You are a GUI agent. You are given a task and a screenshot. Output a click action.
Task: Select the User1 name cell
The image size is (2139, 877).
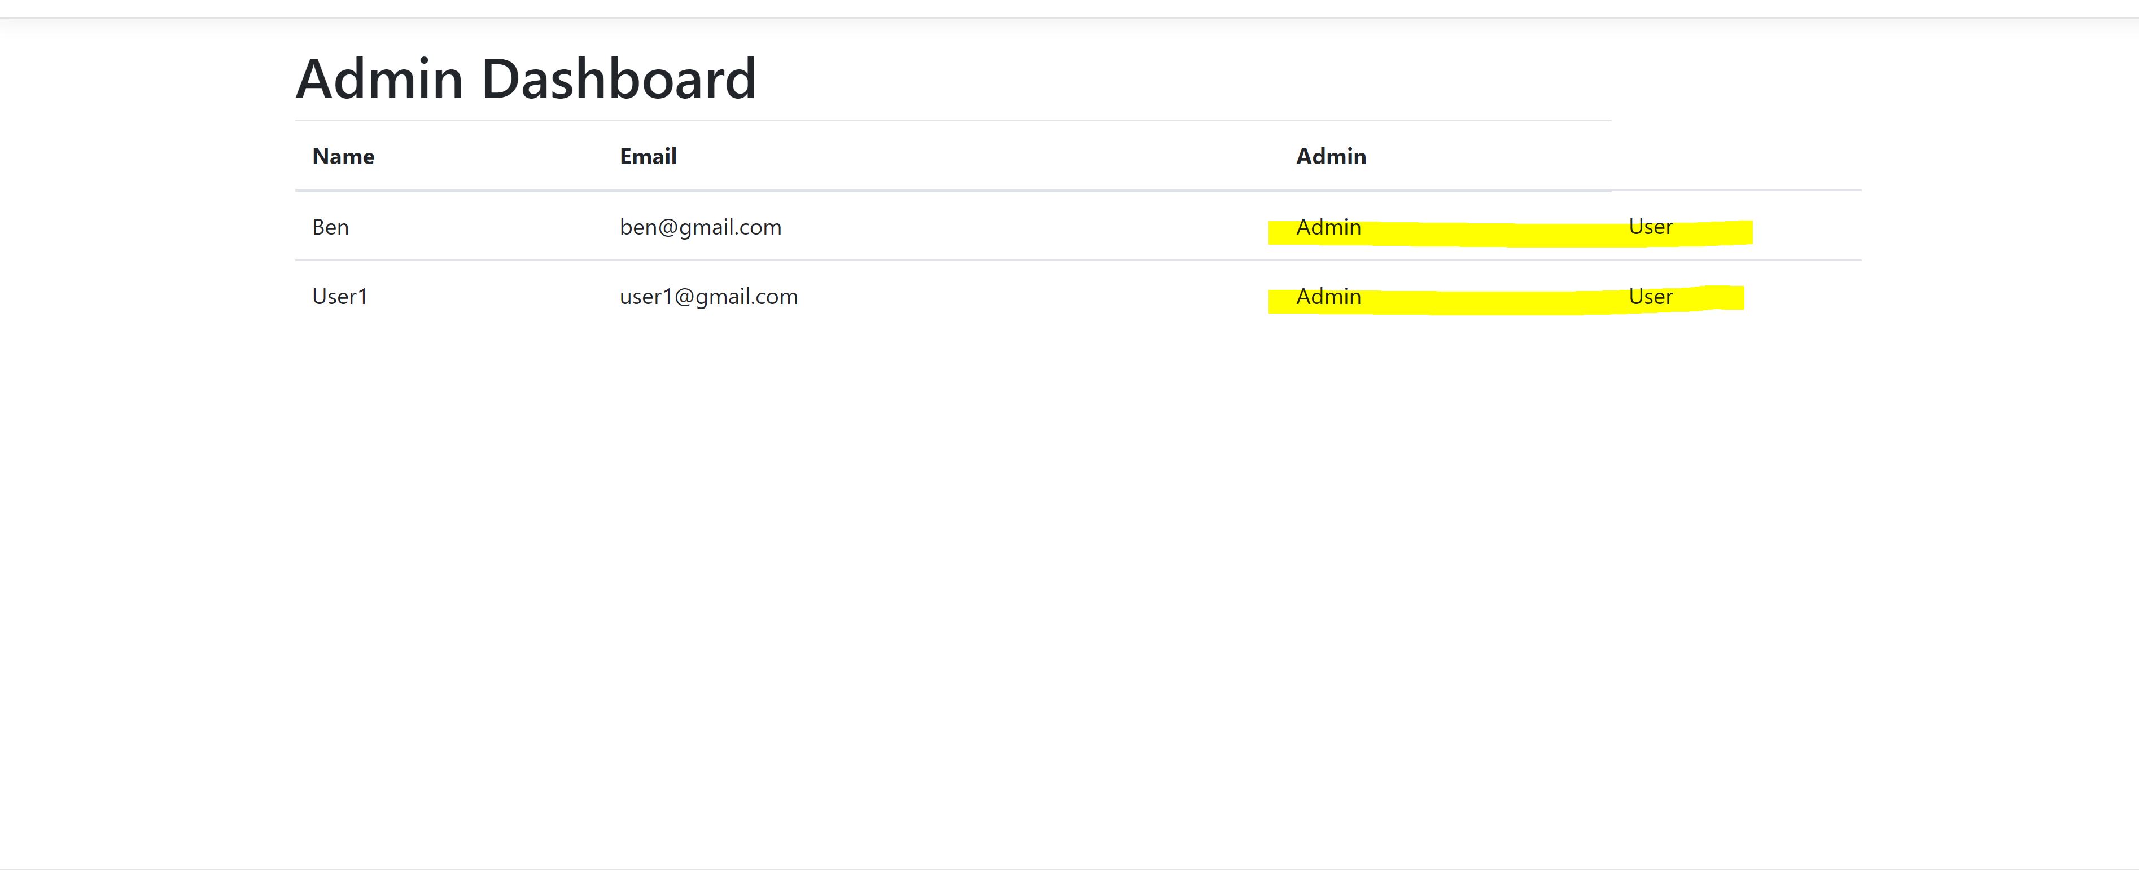coord(340,296)
